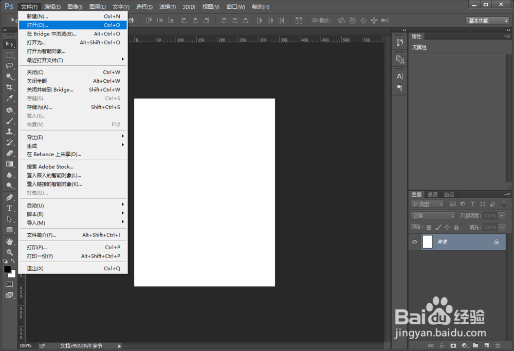Toggle lock all padlock icon
The image size is (514, 351).
456,227
